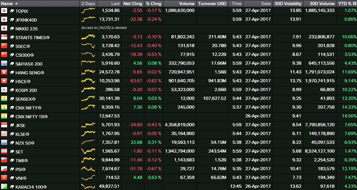357x190 pixels.
Task: Click the settings icon in the YTD % header
Action: tap(354, 4)
